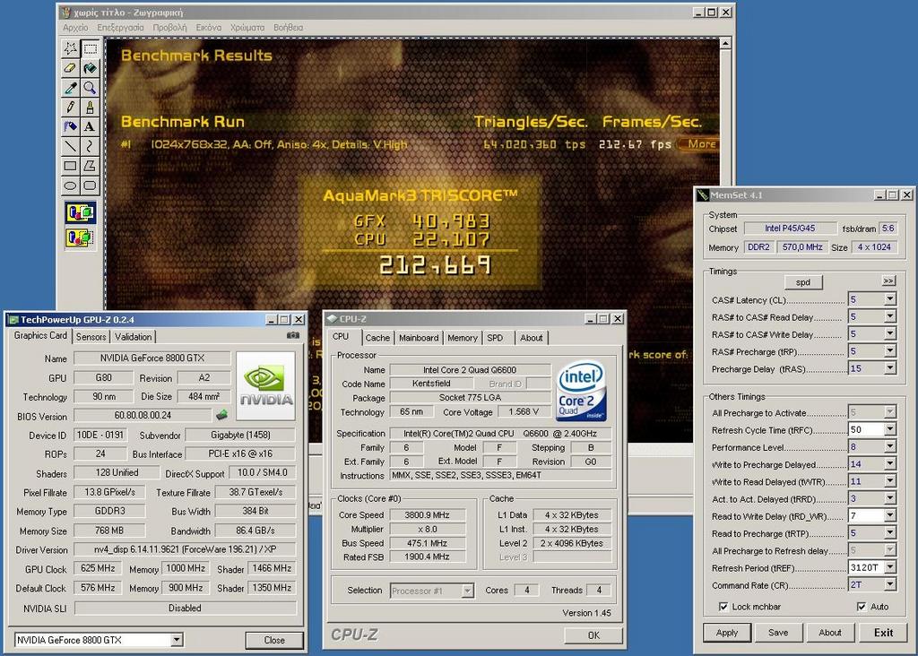Click the Exit button in MemSet
Image resolution: width=918 pixels, height=656 pixels.
(883, 633)
